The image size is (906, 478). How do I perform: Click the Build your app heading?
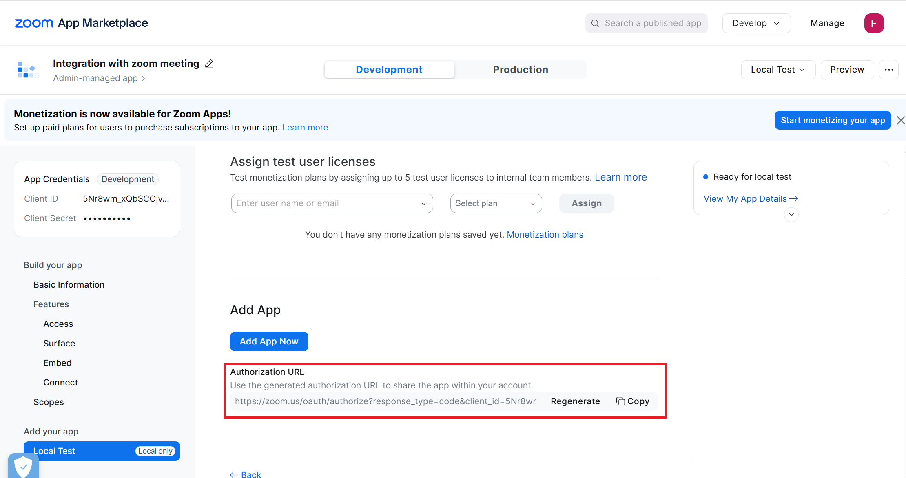click(53, 265)
